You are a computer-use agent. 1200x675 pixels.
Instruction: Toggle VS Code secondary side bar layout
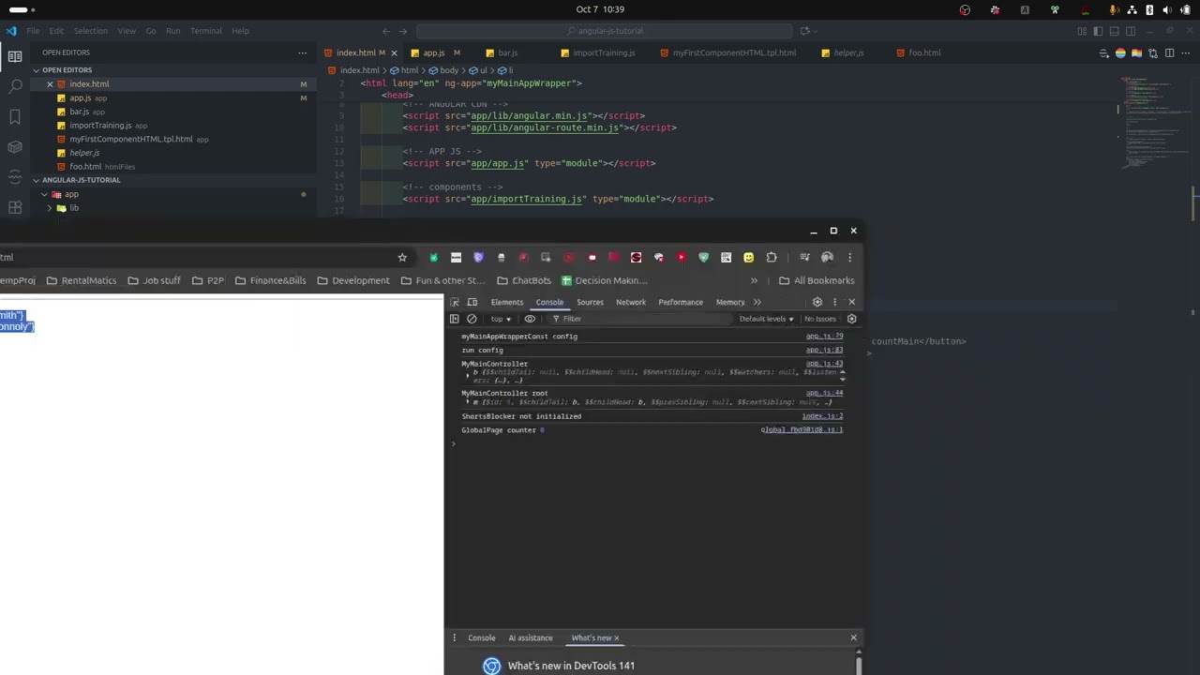tap(1131, 31)
